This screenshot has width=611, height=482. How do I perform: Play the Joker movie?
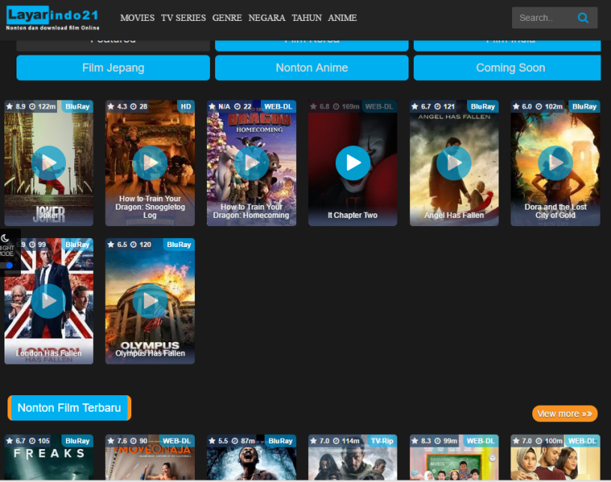pos(49,162)
